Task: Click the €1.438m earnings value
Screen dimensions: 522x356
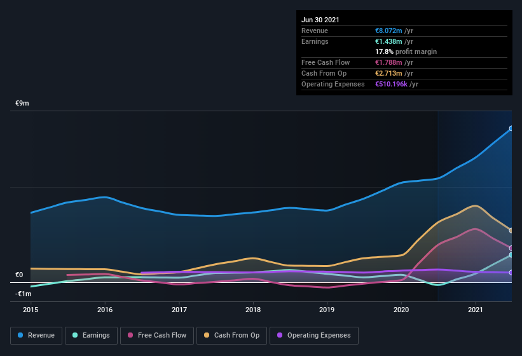Action: tap(388, 41)
